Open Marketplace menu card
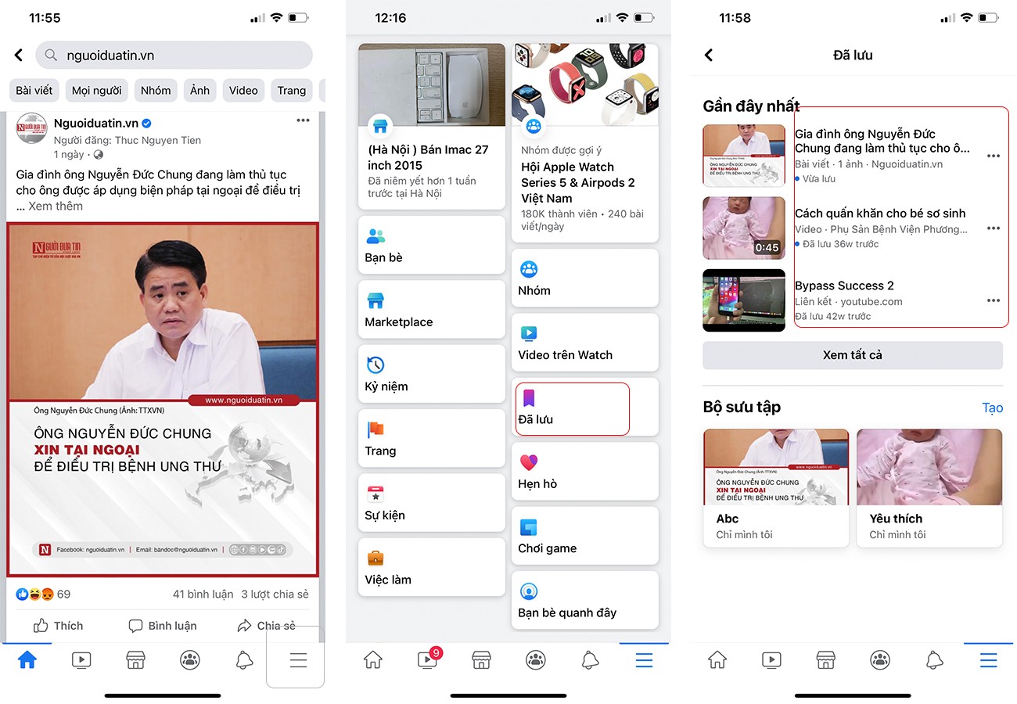Viewport: 1017px width, 704px height. coord(432,309)
